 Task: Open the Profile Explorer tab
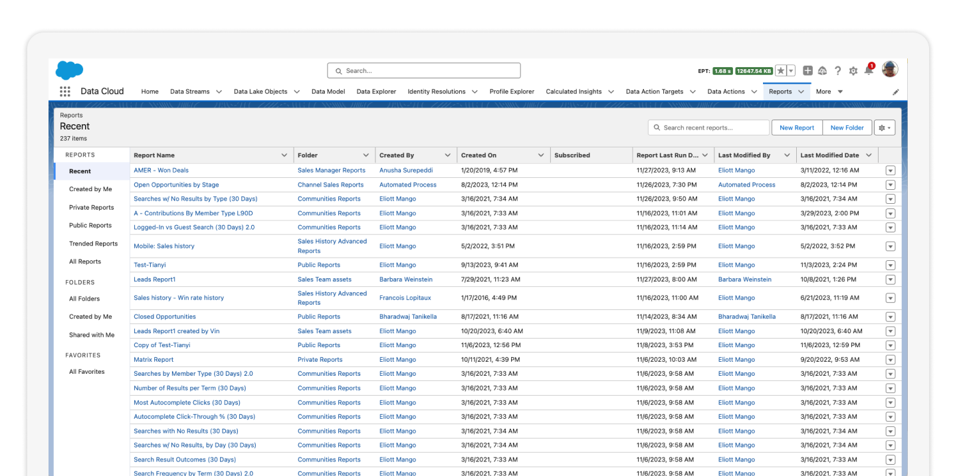512,92
